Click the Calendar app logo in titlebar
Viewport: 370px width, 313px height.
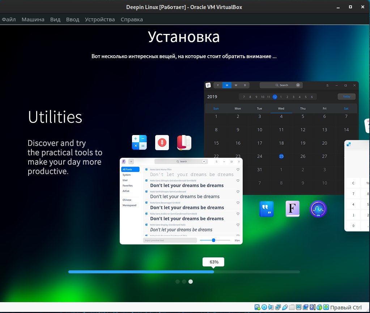pyautogui.click(x=208, y=85)
